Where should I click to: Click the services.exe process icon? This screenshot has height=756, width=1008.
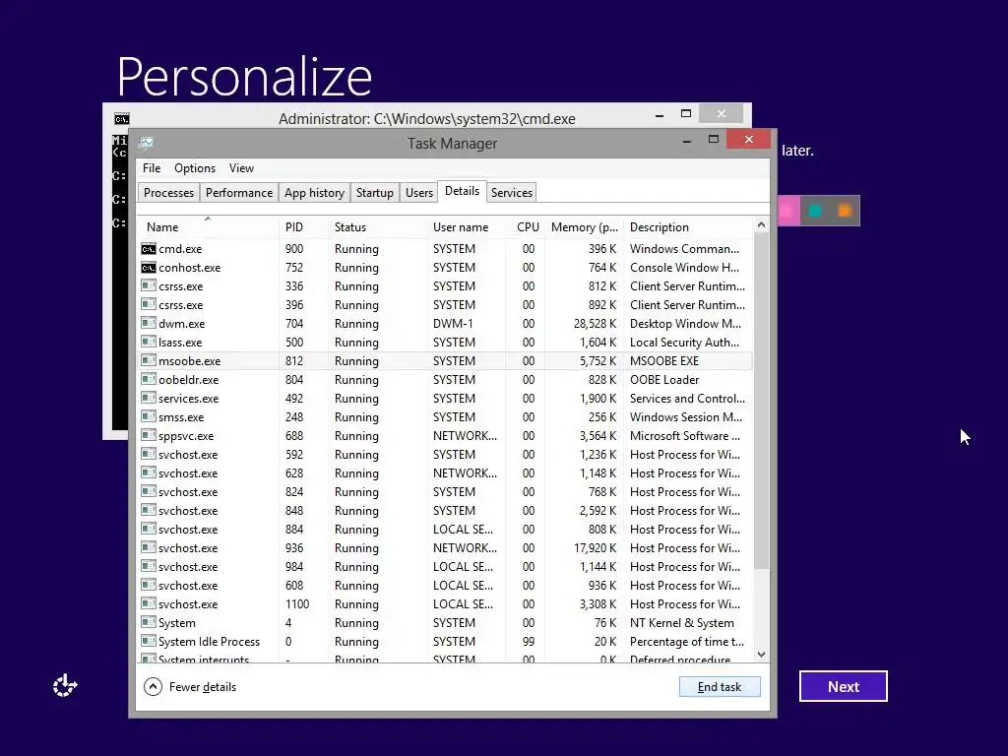coord(149,398)
